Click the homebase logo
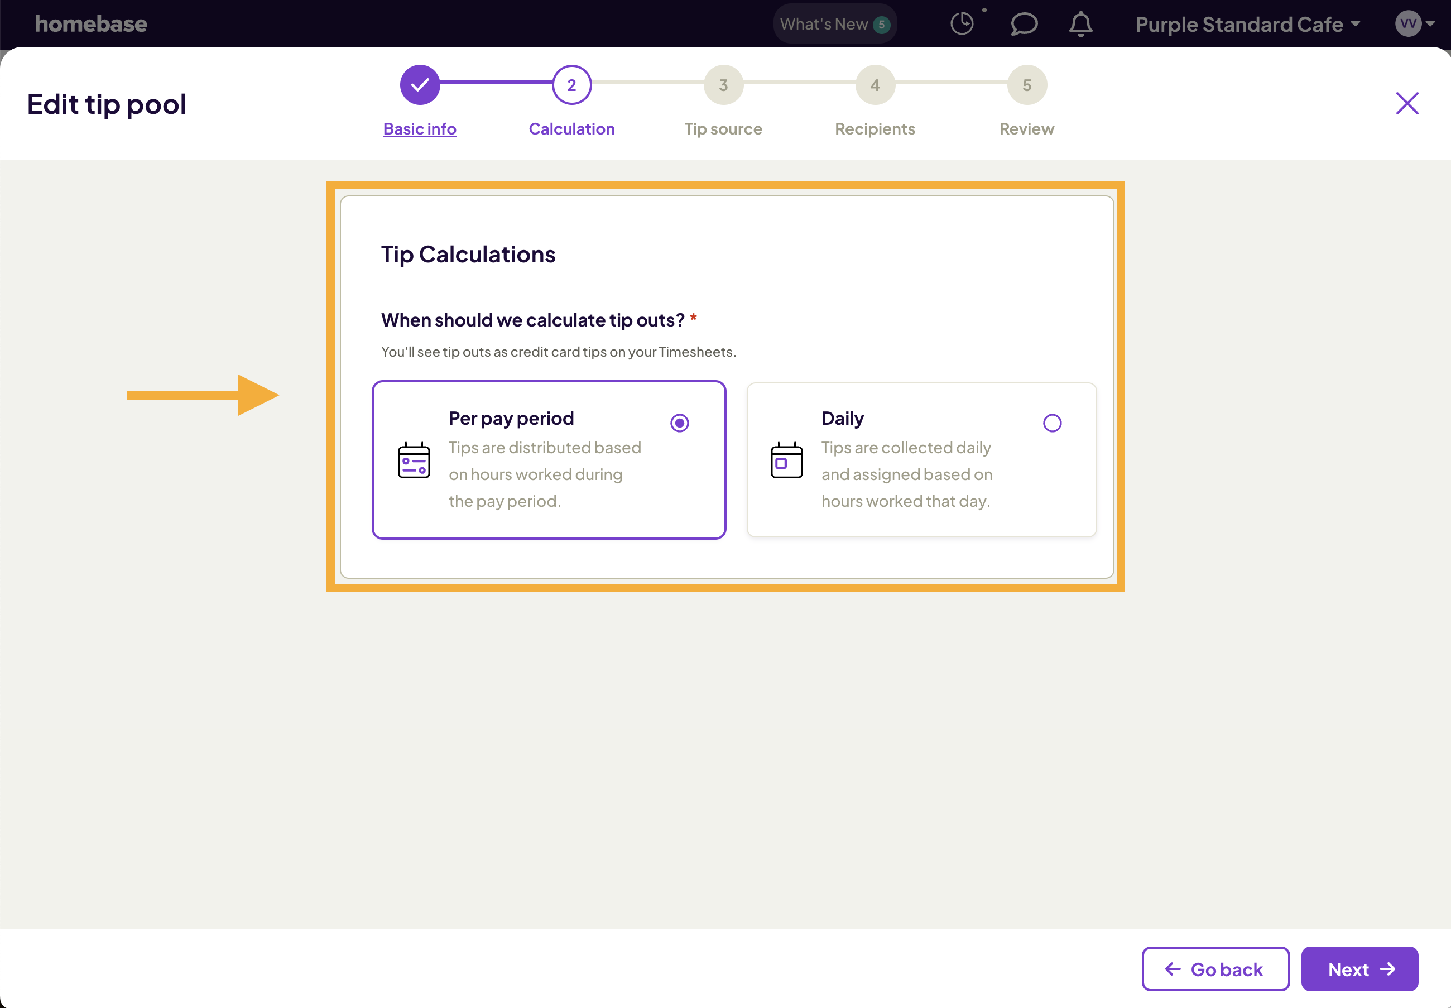 90,23
